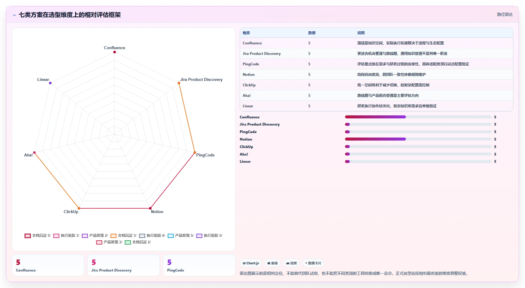Click the small icon before the header title

(14, 15)
